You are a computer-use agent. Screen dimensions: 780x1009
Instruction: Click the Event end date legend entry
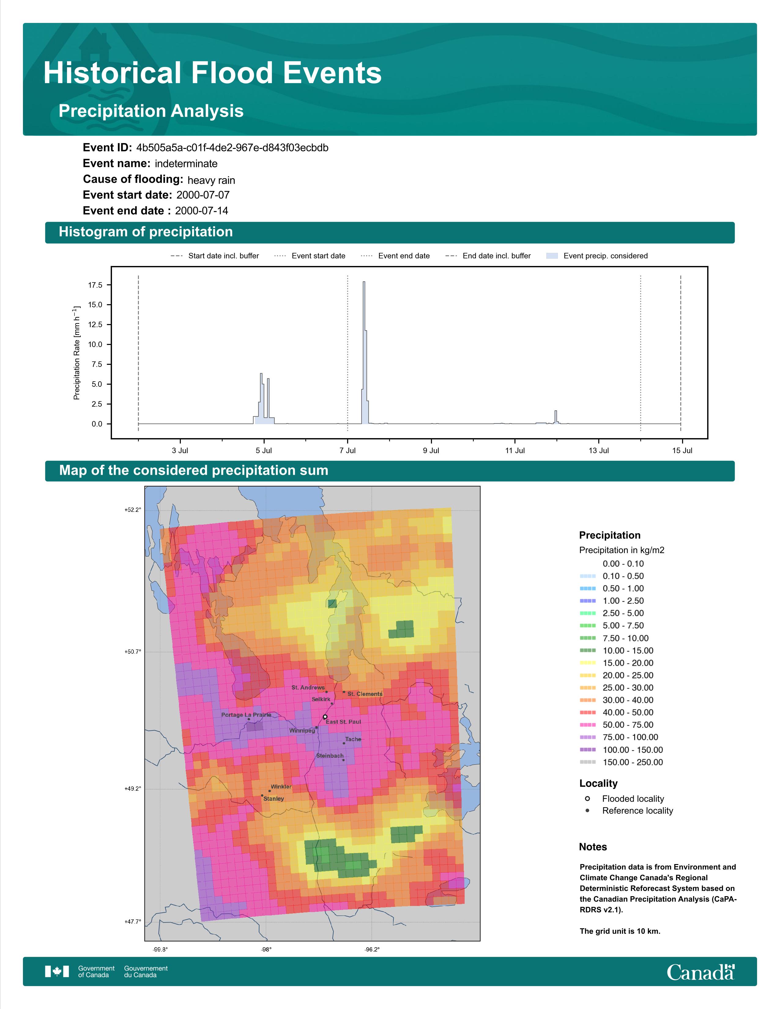pos(396,256)
